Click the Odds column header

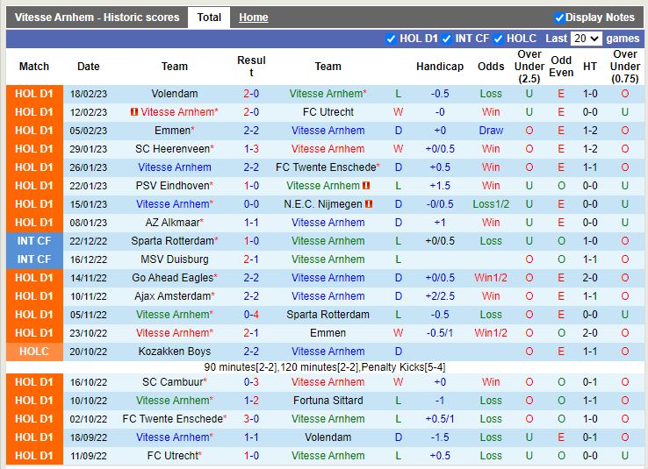491,67
